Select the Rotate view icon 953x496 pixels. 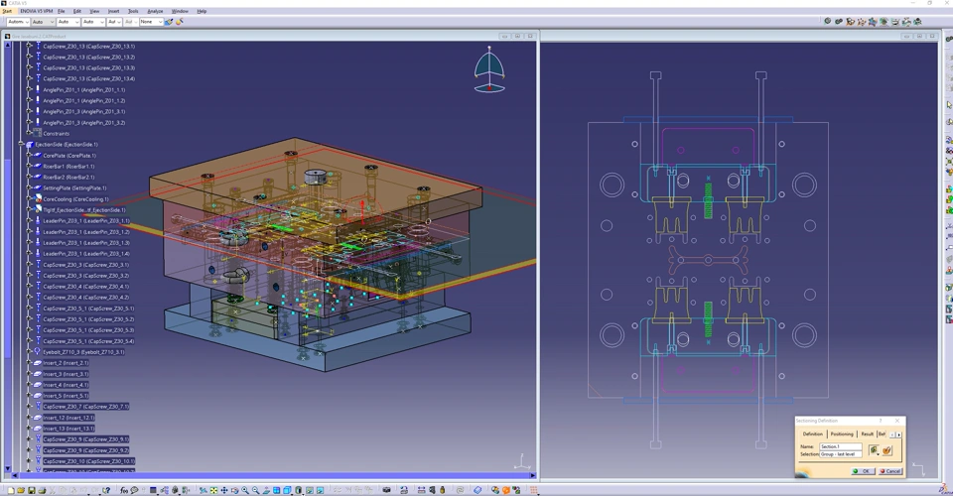click(234, 490)
